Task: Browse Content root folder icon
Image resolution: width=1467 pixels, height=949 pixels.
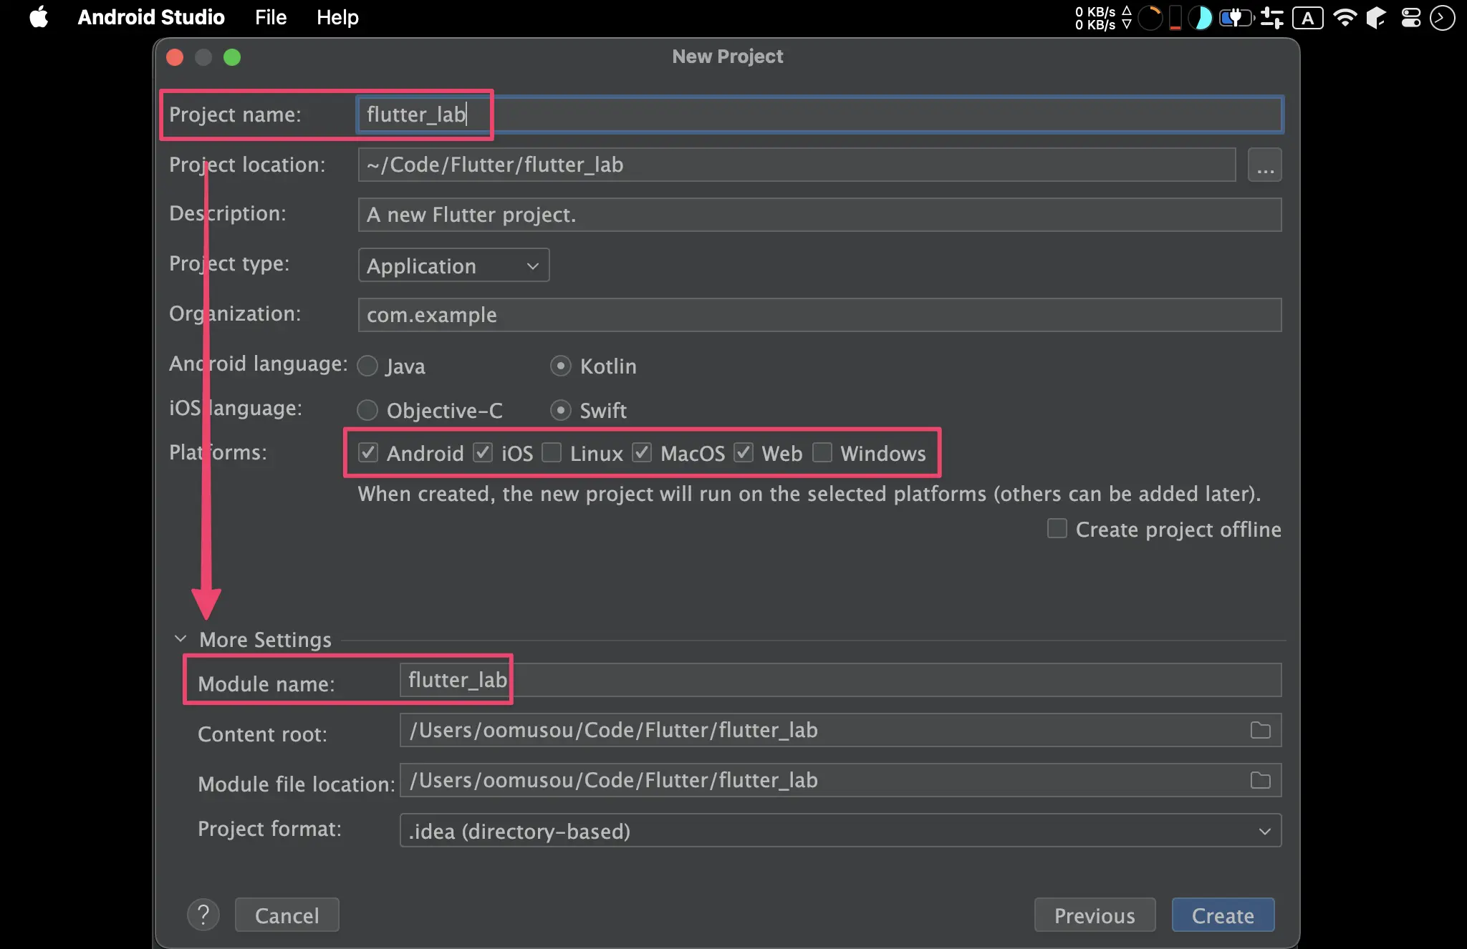Action: [1261, 730]
